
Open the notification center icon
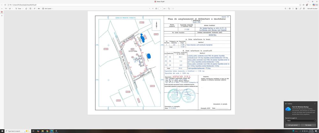tap(316, 131)
